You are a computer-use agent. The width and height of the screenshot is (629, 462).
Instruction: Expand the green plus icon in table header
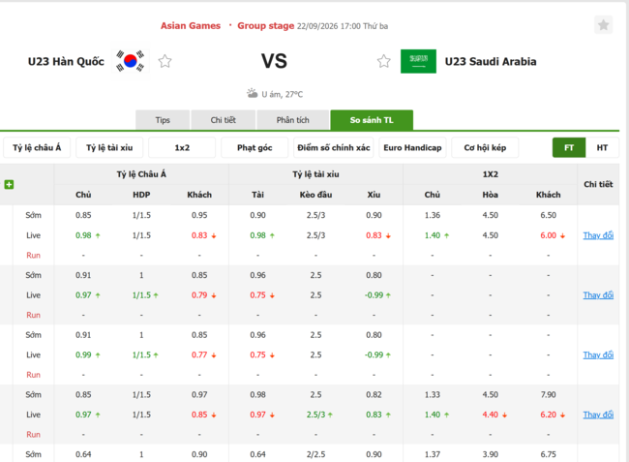click(9, 185)
